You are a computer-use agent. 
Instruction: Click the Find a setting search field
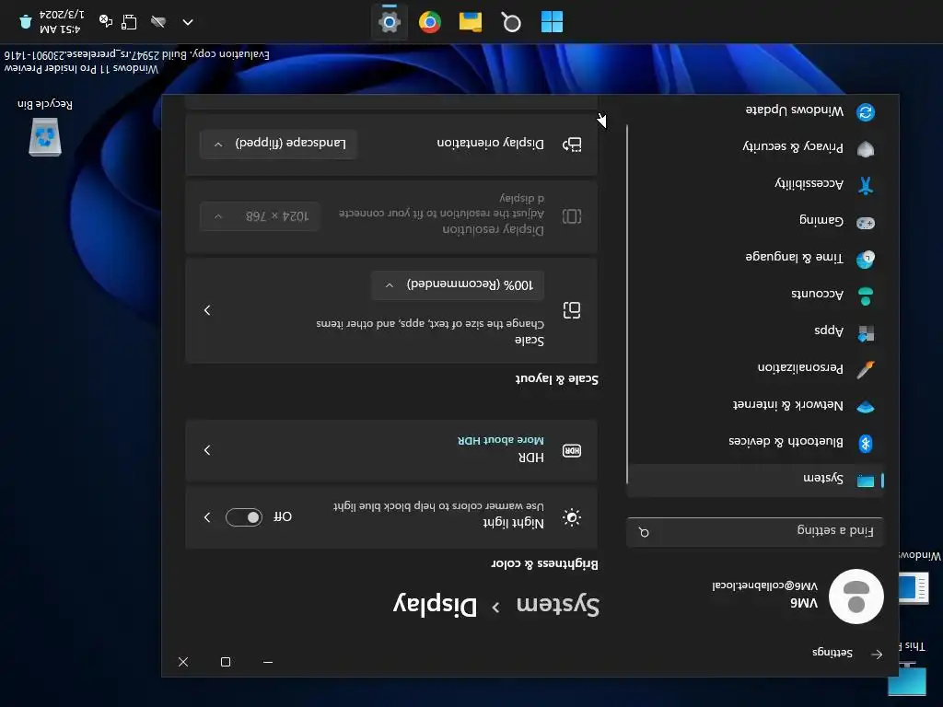click(755, 532)
